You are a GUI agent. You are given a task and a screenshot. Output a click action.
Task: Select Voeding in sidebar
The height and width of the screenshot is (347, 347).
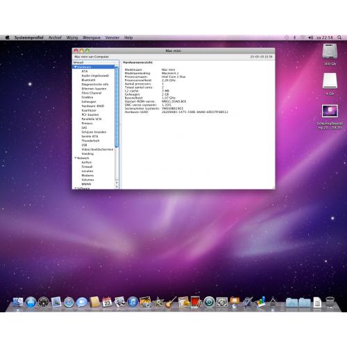[x=87, y=154]
